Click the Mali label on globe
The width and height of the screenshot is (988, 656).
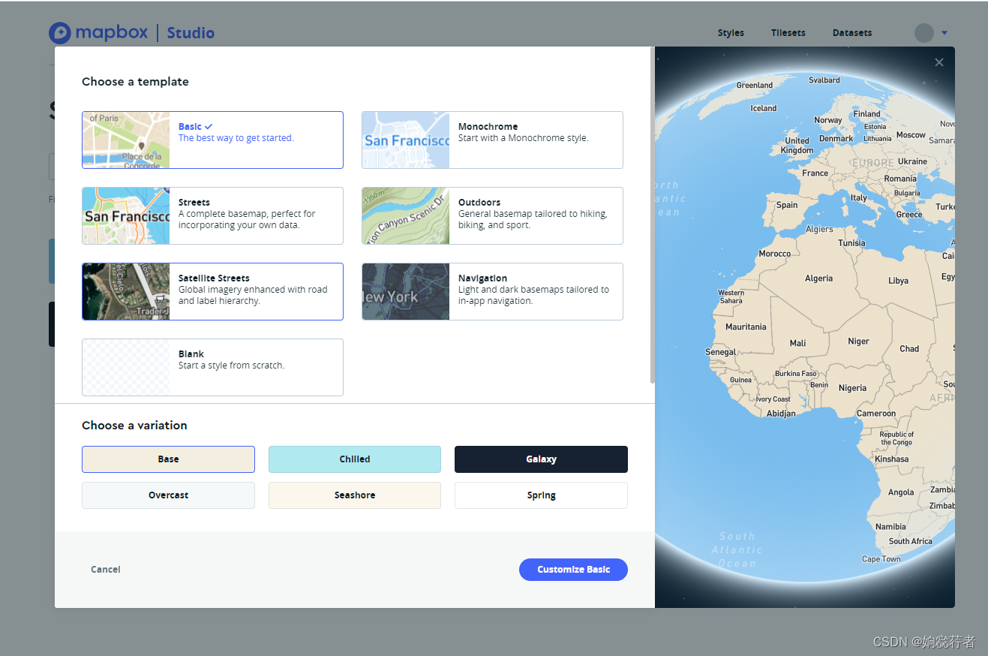tap(797, 343)
